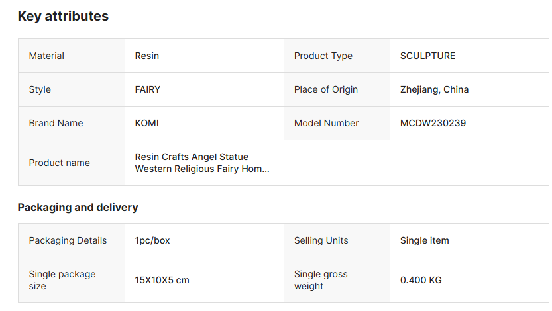Select the Material label cell

pyautogui.click(x=46, y=56)
